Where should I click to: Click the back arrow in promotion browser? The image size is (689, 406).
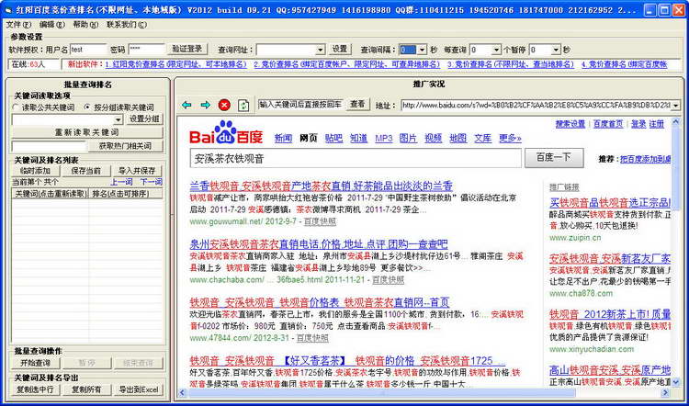(x=186, y=105)
